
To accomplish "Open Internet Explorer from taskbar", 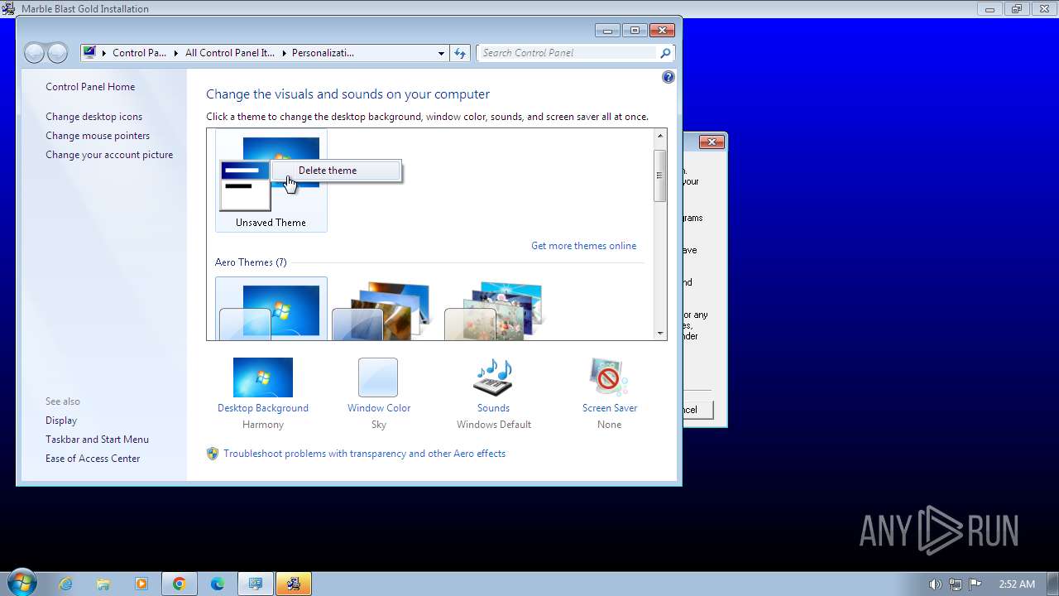I will [66, 584].
